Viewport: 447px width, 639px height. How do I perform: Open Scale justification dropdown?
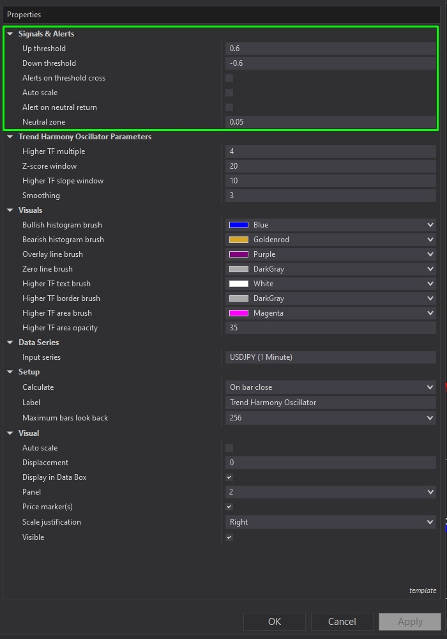click(430, 522)
